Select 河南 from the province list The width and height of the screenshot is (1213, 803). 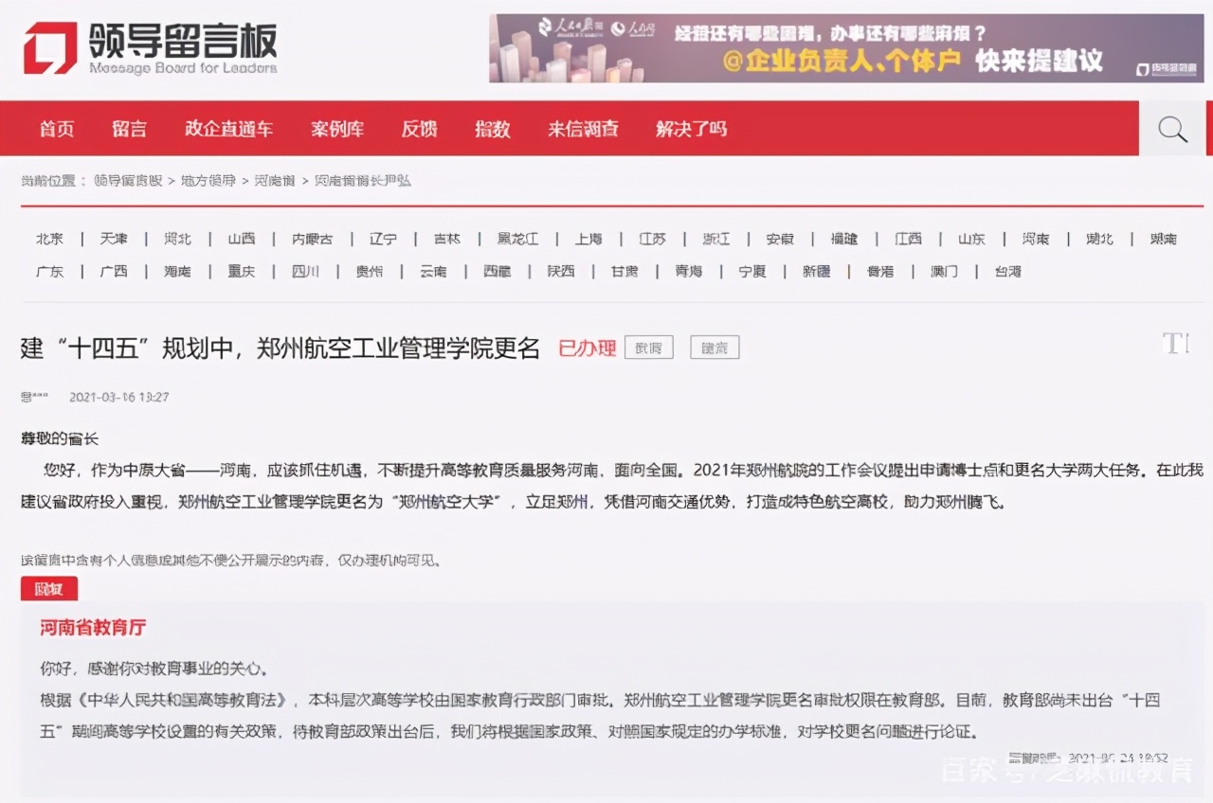click(1035, 239)
